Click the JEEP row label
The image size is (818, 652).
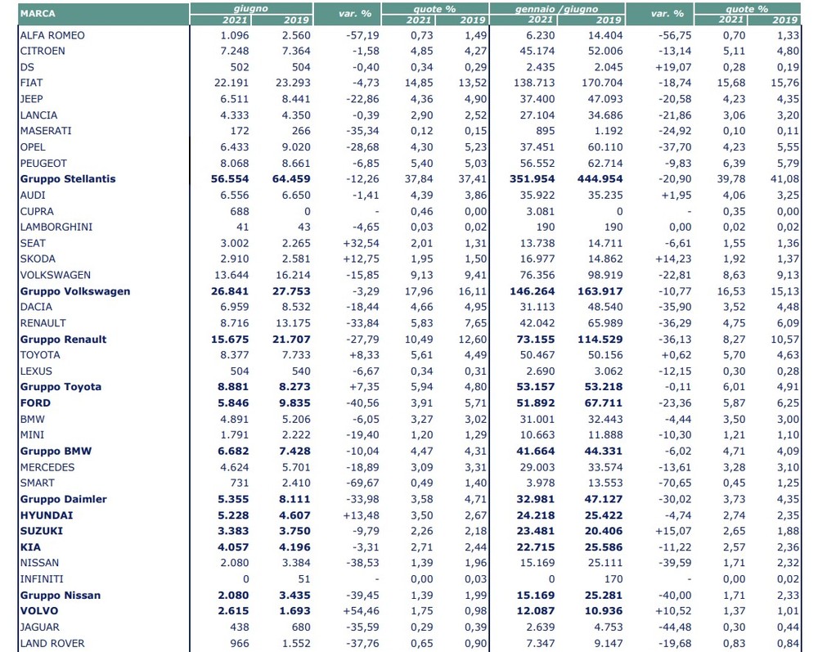click(31, 99)
